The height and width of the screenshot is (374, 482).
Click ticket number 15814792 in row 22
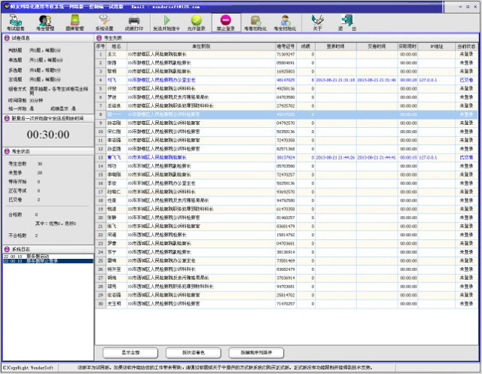click(x=285, y=235)
